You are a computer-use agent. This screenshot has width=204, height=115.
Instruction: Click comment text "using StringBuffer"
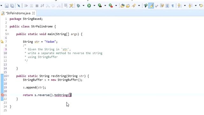(x=42, y=57)
